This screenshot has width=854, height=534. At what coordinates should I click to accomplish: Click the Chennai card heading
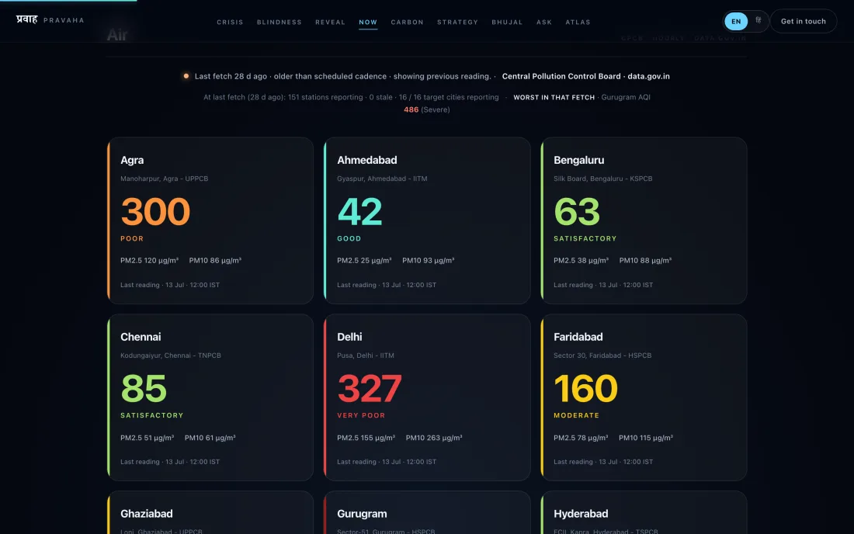coord(141,337)
